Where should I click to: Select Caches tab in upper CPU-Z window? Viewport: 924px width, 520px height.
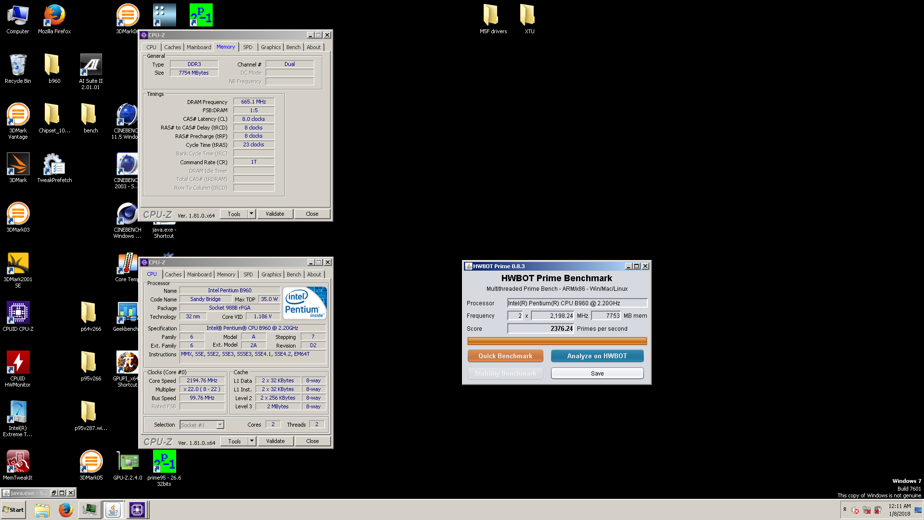[172, 47]
